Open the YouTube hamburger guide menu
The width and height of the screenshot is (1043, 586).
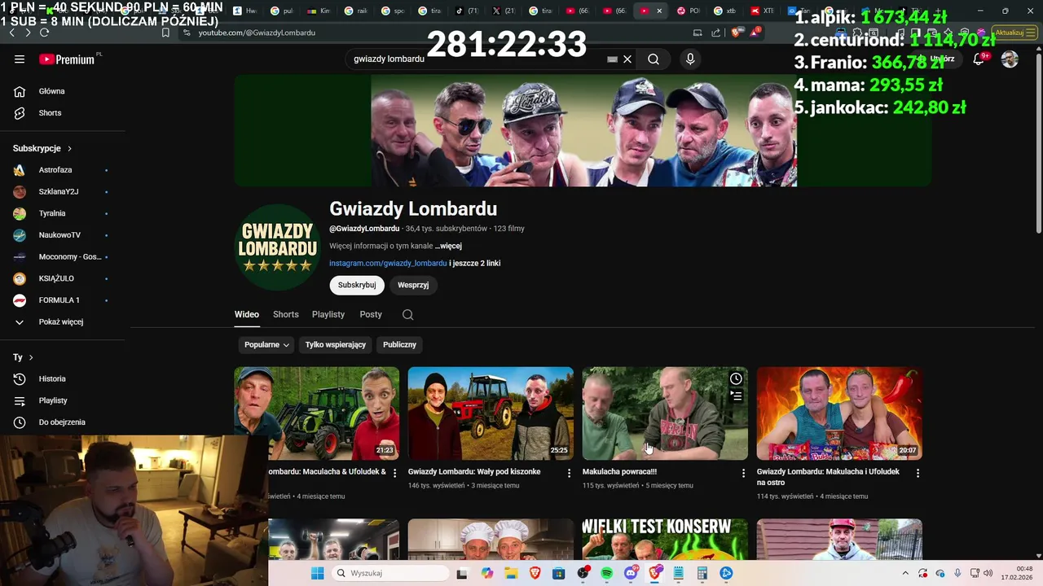(x=20, y=59)
